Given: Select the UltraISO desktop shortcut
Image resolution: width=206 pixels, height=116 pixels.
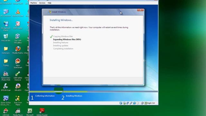Looking at the screenshot, I should tap(18, 87).
